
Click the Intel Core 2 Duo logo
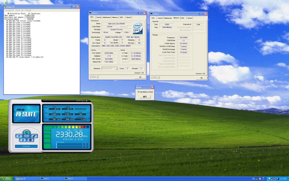(138, 28)
